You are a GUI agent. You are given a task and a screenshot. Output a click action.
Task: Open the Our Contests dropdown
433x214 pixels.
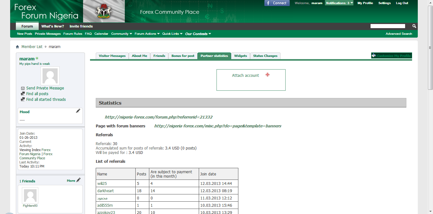tap(198, 34)
